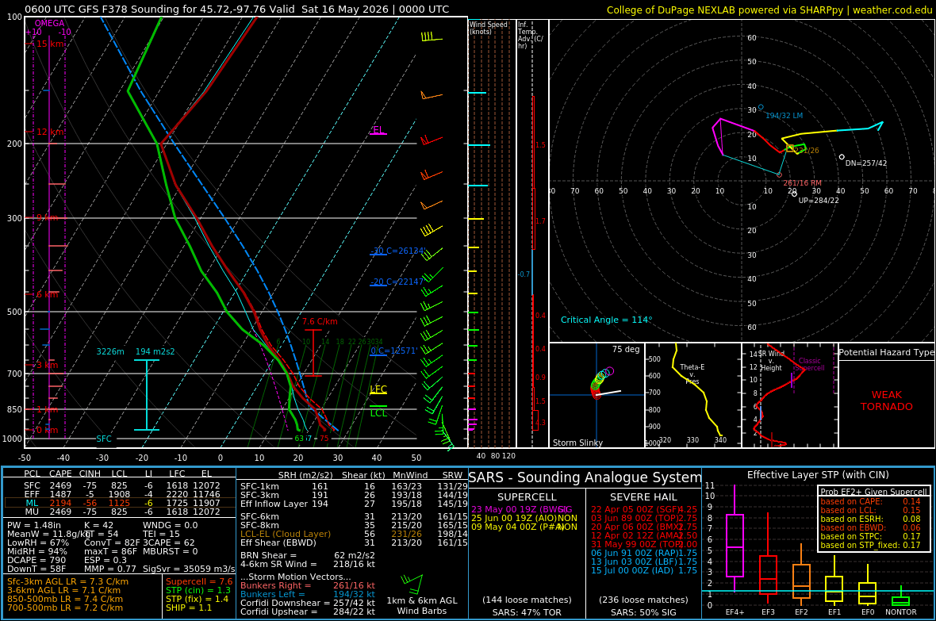Click the 'Storm Slinky' caption
Viewport: 936px width, 621px height.
pyautogui.click(x=577, y=443)
